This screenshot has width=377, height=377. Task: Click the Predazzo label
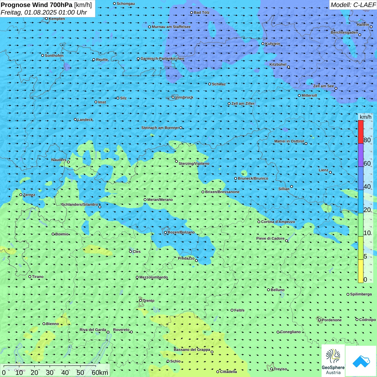[186, 258]
